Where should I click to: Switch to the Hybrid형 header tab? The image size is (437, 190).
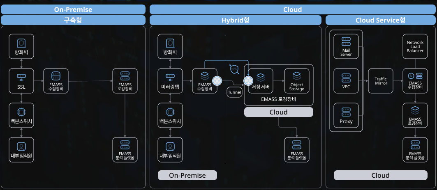pyautogui.click(x=235, y=20)
